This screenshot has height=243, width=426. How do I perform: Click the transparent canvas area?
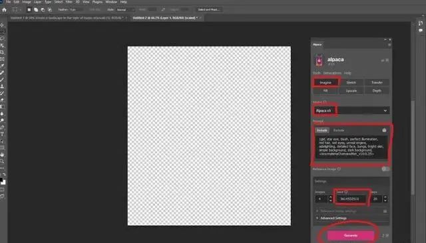(x=209, y=135)
